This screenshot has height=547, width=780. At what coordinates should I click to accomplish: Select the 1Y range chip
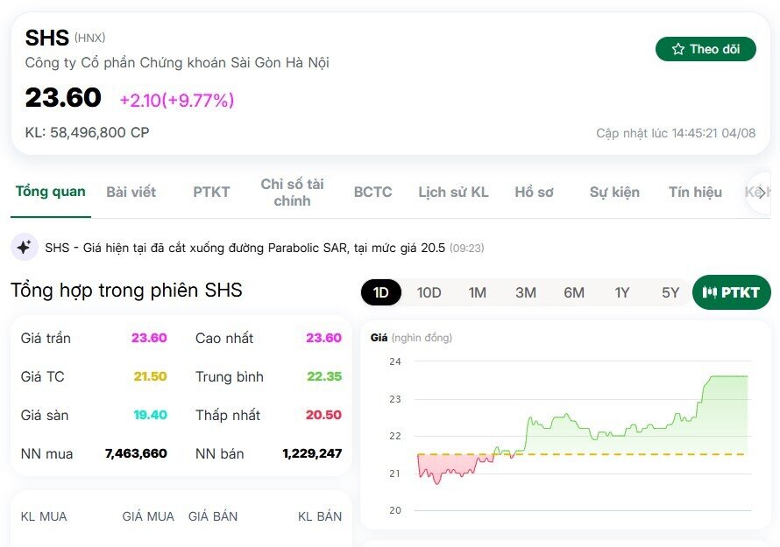tap(621, 292)
